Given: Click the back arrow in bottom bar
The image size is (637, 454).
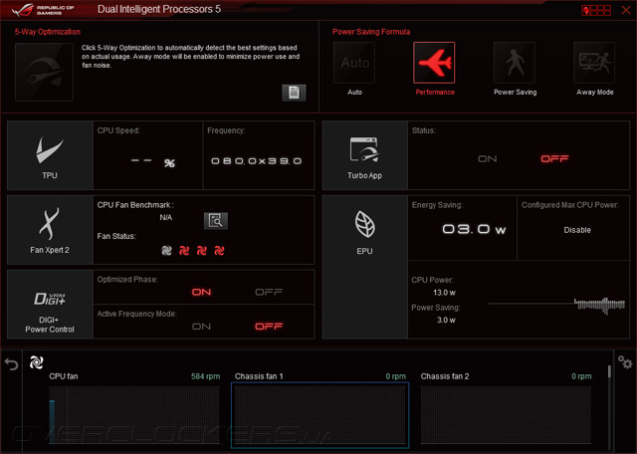Looking at the screenshot, I should coord(11,363).
